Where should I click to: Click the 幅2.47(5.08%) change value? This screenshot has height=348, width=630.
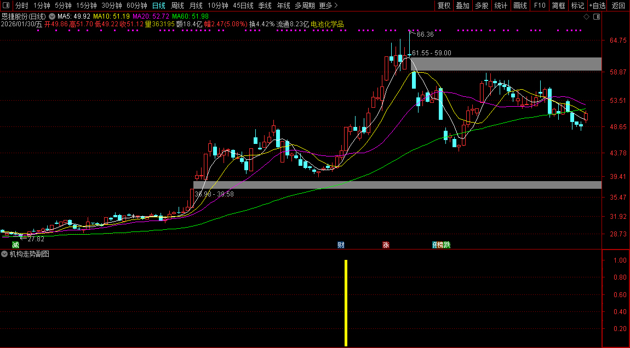[226, 24]
